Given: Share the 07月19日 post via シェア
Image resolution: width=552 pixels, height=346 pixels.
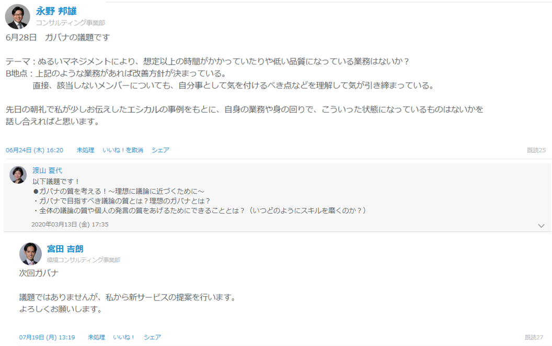Looking at the screenshot, I should pyautogui.click(x=153, y=338).
